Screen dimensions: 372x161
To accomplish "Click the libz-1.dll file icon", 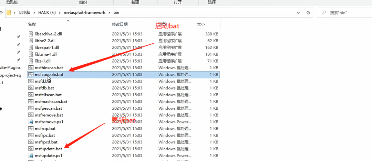I will 31,61.
